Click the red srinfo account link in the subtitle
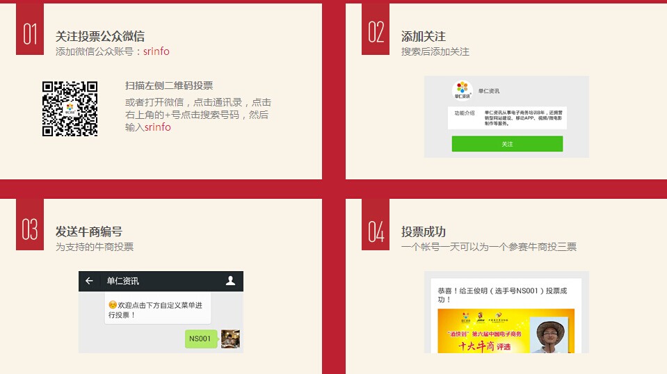 (x=156, y=51)
